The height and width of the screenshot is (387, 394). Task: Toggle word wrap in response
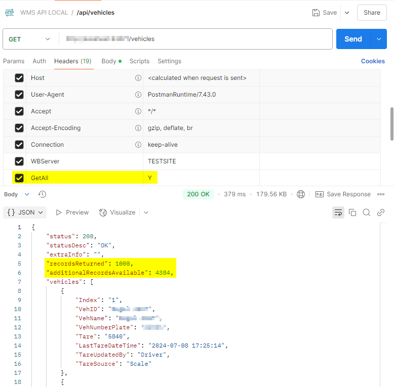coord(338,212)
